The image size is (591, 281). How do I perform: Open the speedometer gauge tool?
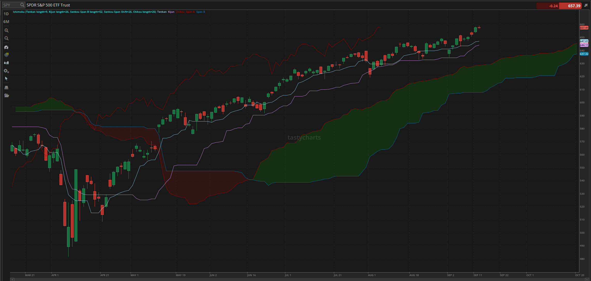tap(6, 47)
